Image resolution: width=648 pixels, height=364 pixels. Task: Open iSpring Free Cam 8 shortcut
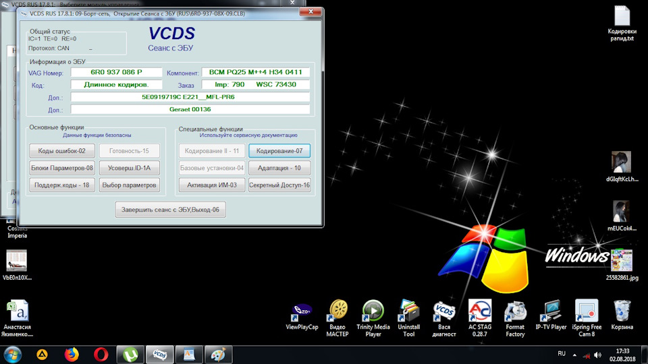coord(587,317)
